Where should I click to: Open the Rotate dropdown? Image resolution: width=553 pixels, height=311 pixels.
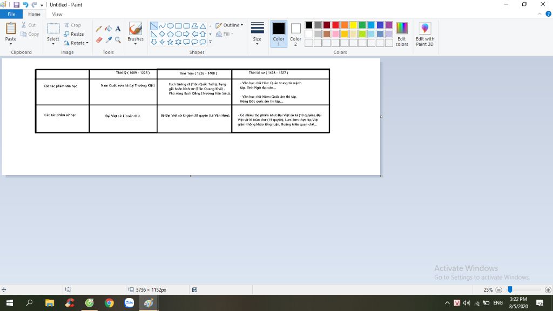tap(76, 43)
